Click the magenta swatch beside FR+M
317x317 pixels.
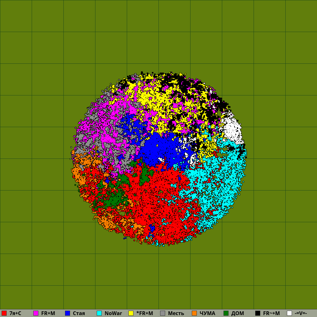point(36,313)
